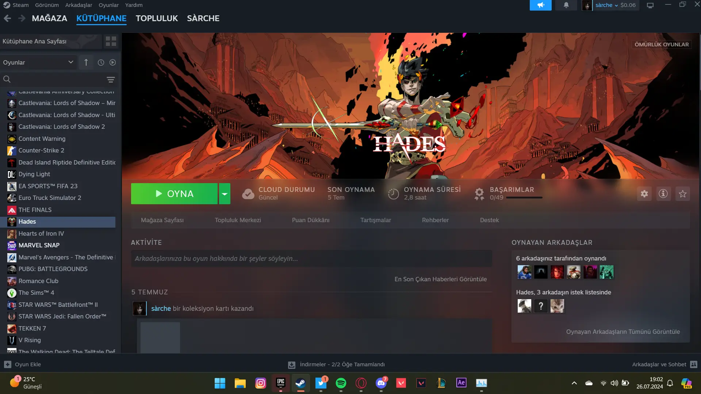Open Topluluk Merkezi link
701x394 pixels.
pos(238,220)
